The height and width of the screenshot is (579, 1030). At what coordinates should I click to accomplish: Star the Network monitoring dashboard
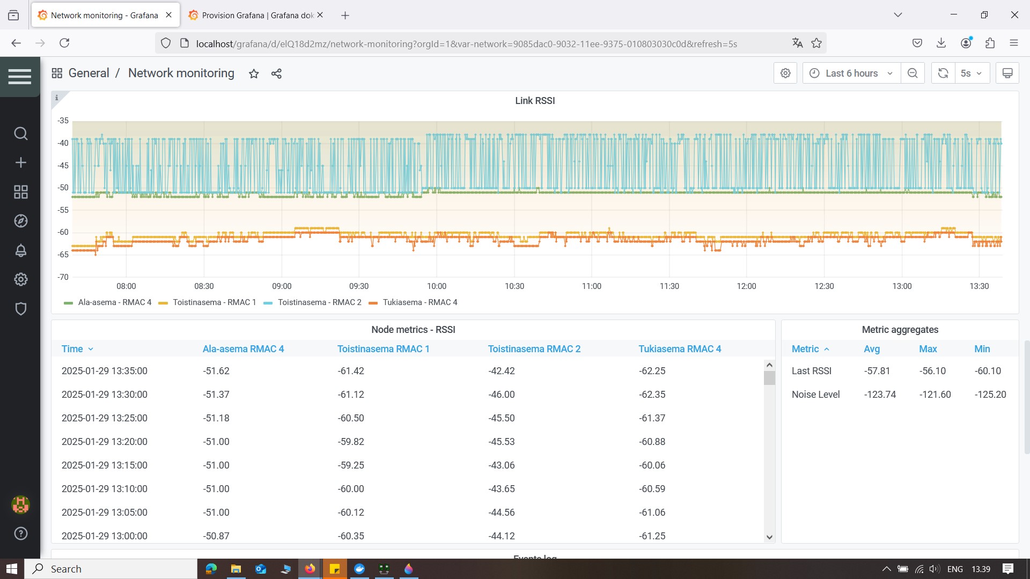[x=254, y=73]
